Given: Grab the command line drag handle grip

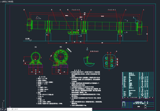Looking at the screenshot, I should coord(1,109).
